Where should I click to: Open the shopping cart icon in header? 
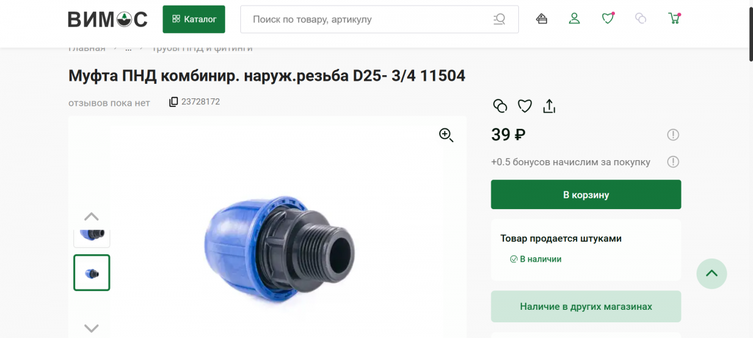675,19
